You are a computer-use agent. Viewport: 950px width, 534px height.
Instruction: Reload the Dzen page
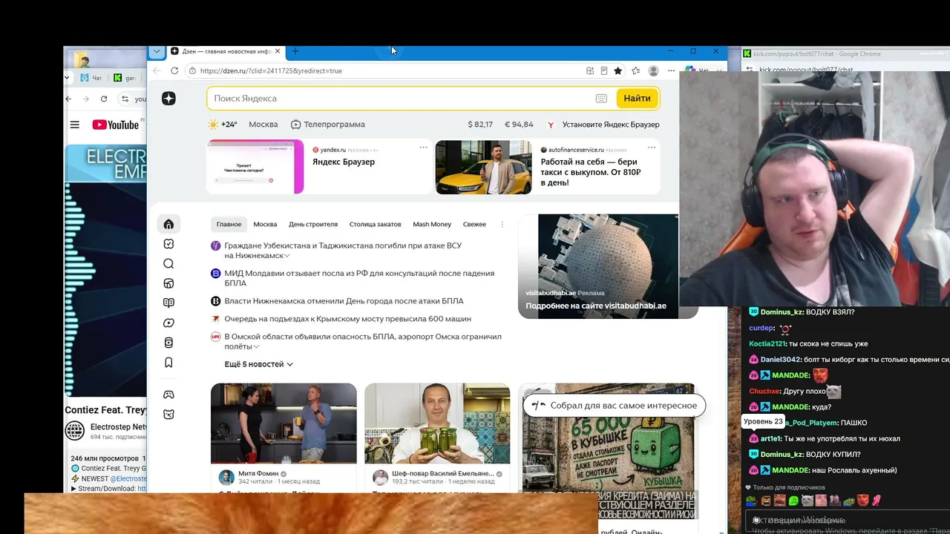(174, 70)
